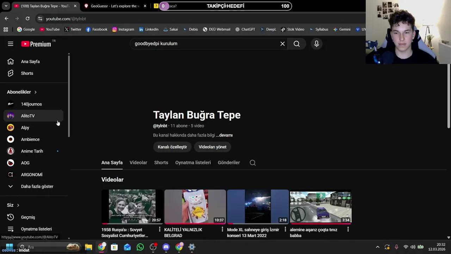Open the KALİTELİ YALNIZLIK BELGRAD thumbnail
The height and width of the screenshot is (254, 451).
point(195,207)
